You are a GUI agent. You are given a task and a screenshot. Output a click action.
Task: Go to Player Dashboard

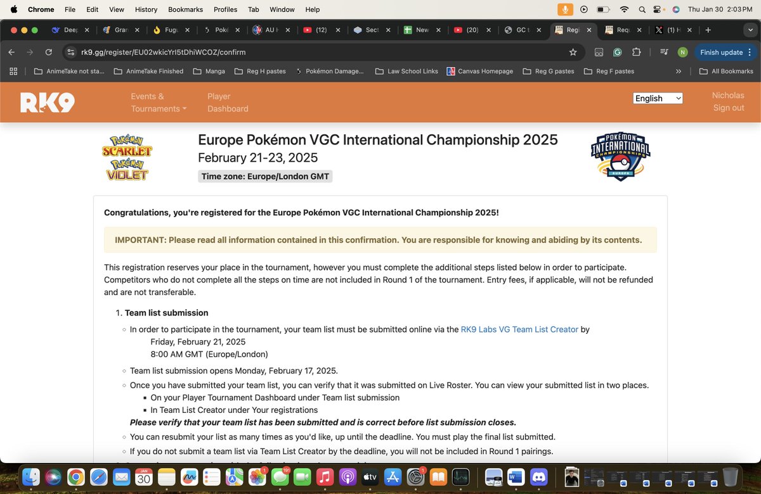tap(228, 103)
